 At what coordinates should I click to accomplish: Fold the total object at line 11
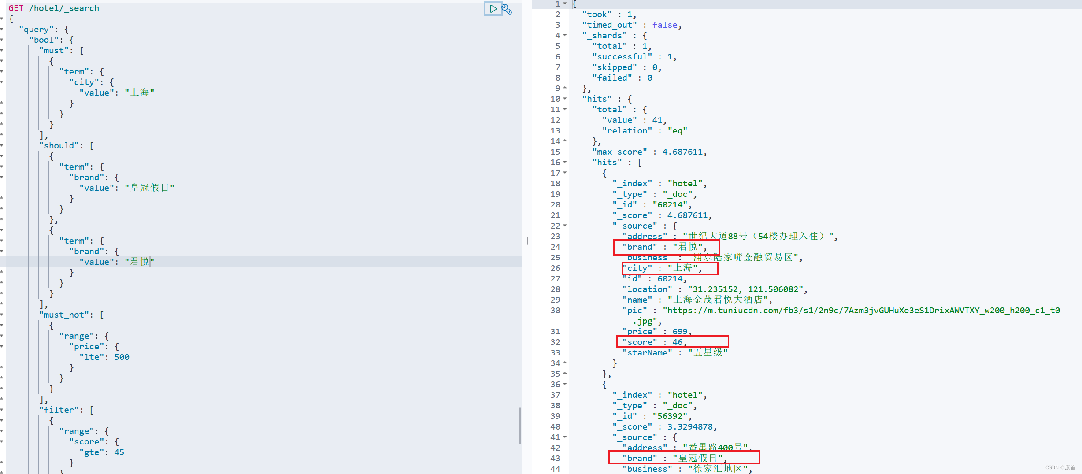click(565, 109)
